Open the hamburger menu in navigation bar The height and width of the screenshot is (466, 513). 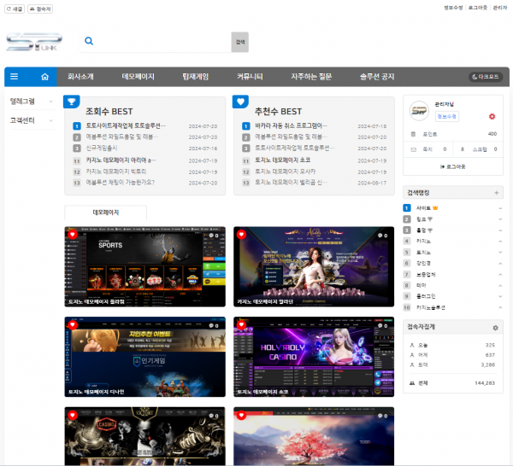14,76
